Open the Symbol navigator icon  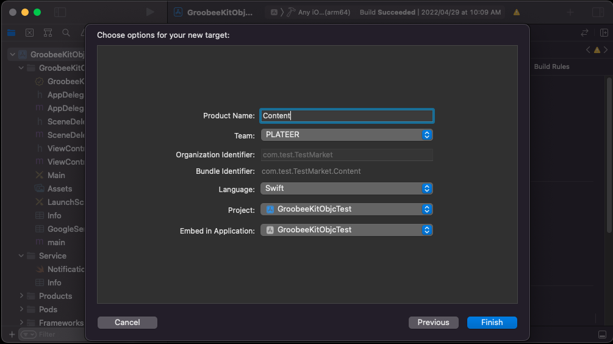48,33
